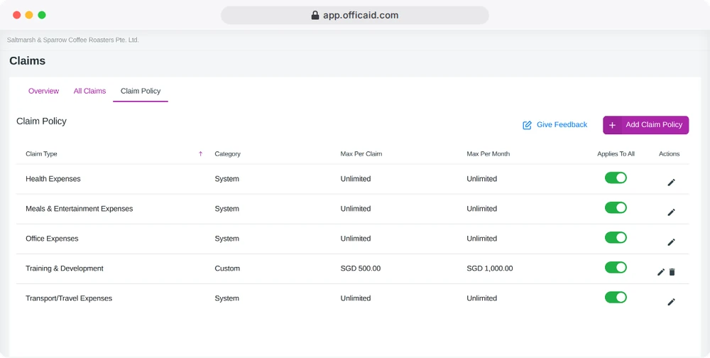710x358 pixels.
Task: Click the feedback pencil-square icon
Action: (x=527, y=125)
